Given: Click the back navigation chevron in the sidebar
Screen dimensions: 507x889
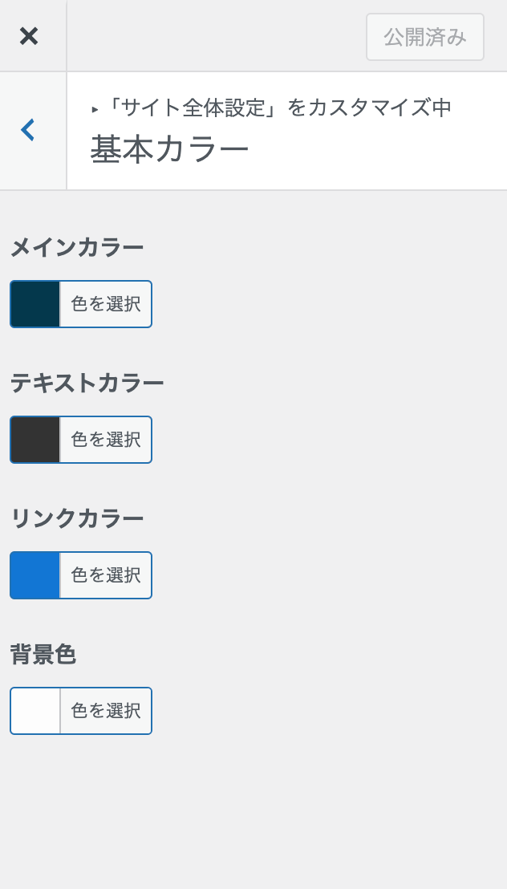Looking at the screenshot, I should [28, 129].
